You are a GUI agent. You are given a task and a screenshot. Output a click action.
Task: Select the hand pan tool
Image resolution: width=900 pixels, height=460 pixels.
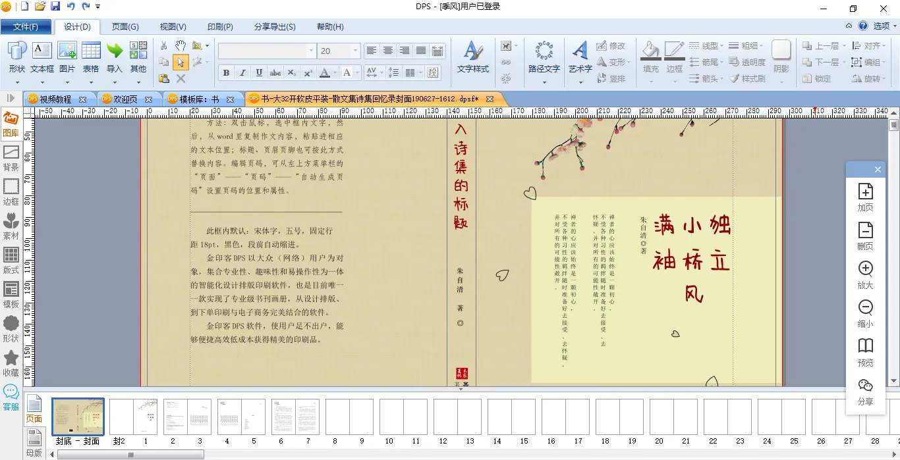(181, 45)
